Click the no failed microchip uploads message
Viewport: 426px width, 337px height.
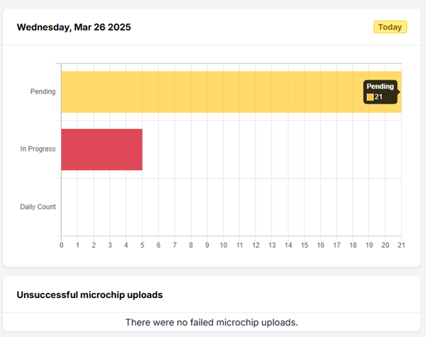tap(212, 322)
